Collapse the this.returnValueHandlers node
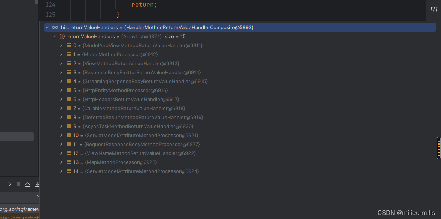The image size is (441, 219). pos(47,27)
